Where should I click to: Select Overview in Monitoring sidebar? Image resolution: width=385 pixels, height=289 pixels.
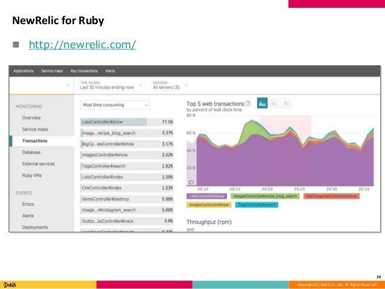coord(31,118)
